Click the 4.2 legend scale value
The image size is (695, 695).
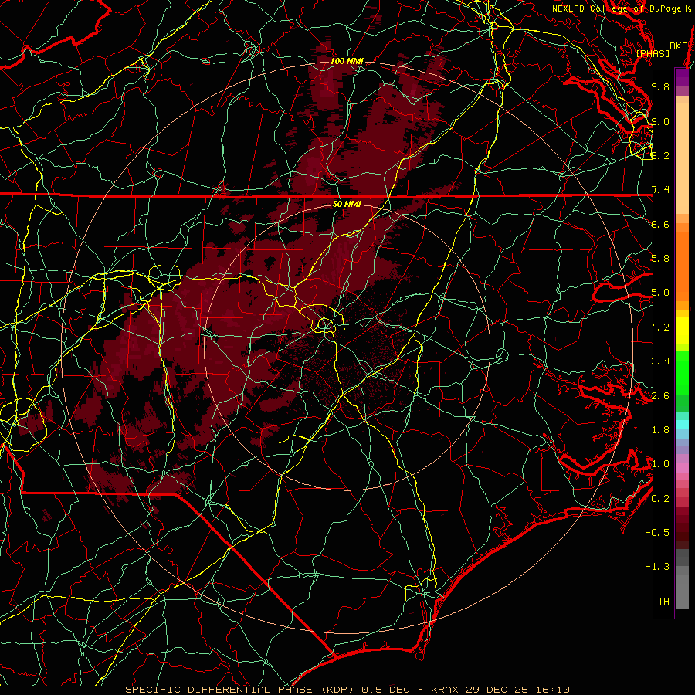pyautogui.click(x=660, y=327)
